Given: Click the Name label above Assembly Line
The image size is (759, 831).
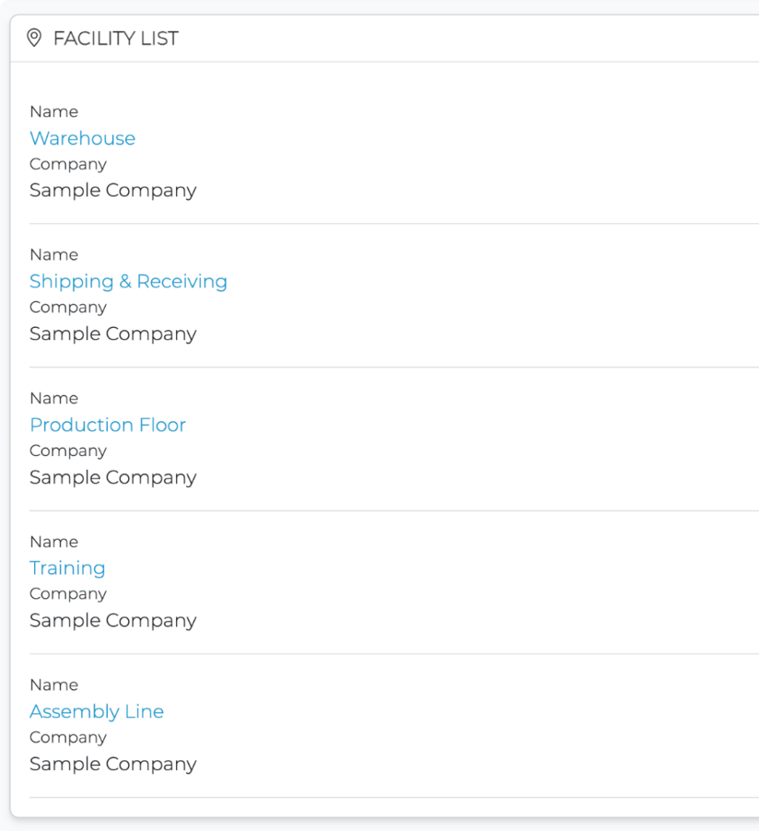Looking at the screenshot, I should click(54, 685).
